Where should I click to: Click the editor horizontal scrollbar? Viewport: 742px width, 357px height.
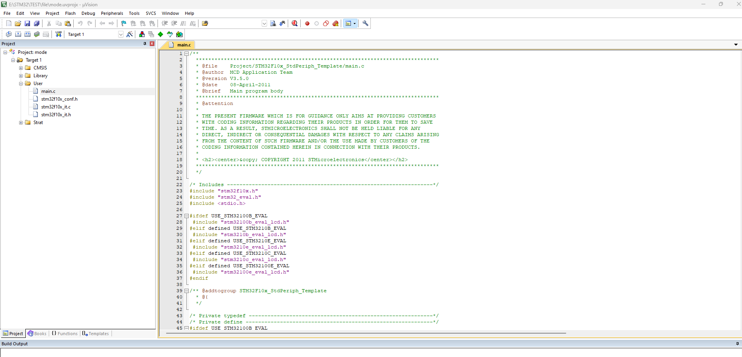point(366,333)
